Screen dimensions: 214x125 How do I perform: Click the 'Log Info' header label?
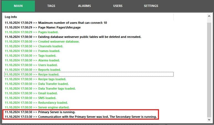tap(11, 17)
